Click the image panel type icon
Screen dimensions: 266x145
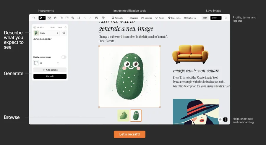pyautogui.click(x=35, y=27)
